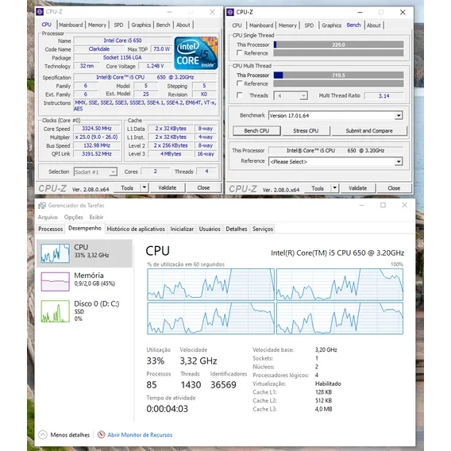This screenshot has height=451, width=451.
Task: Click the Intel Core i5 logo badge
Action: [x=196, y=53]
